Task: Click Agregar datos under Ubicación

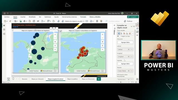Action: [125, 42]
